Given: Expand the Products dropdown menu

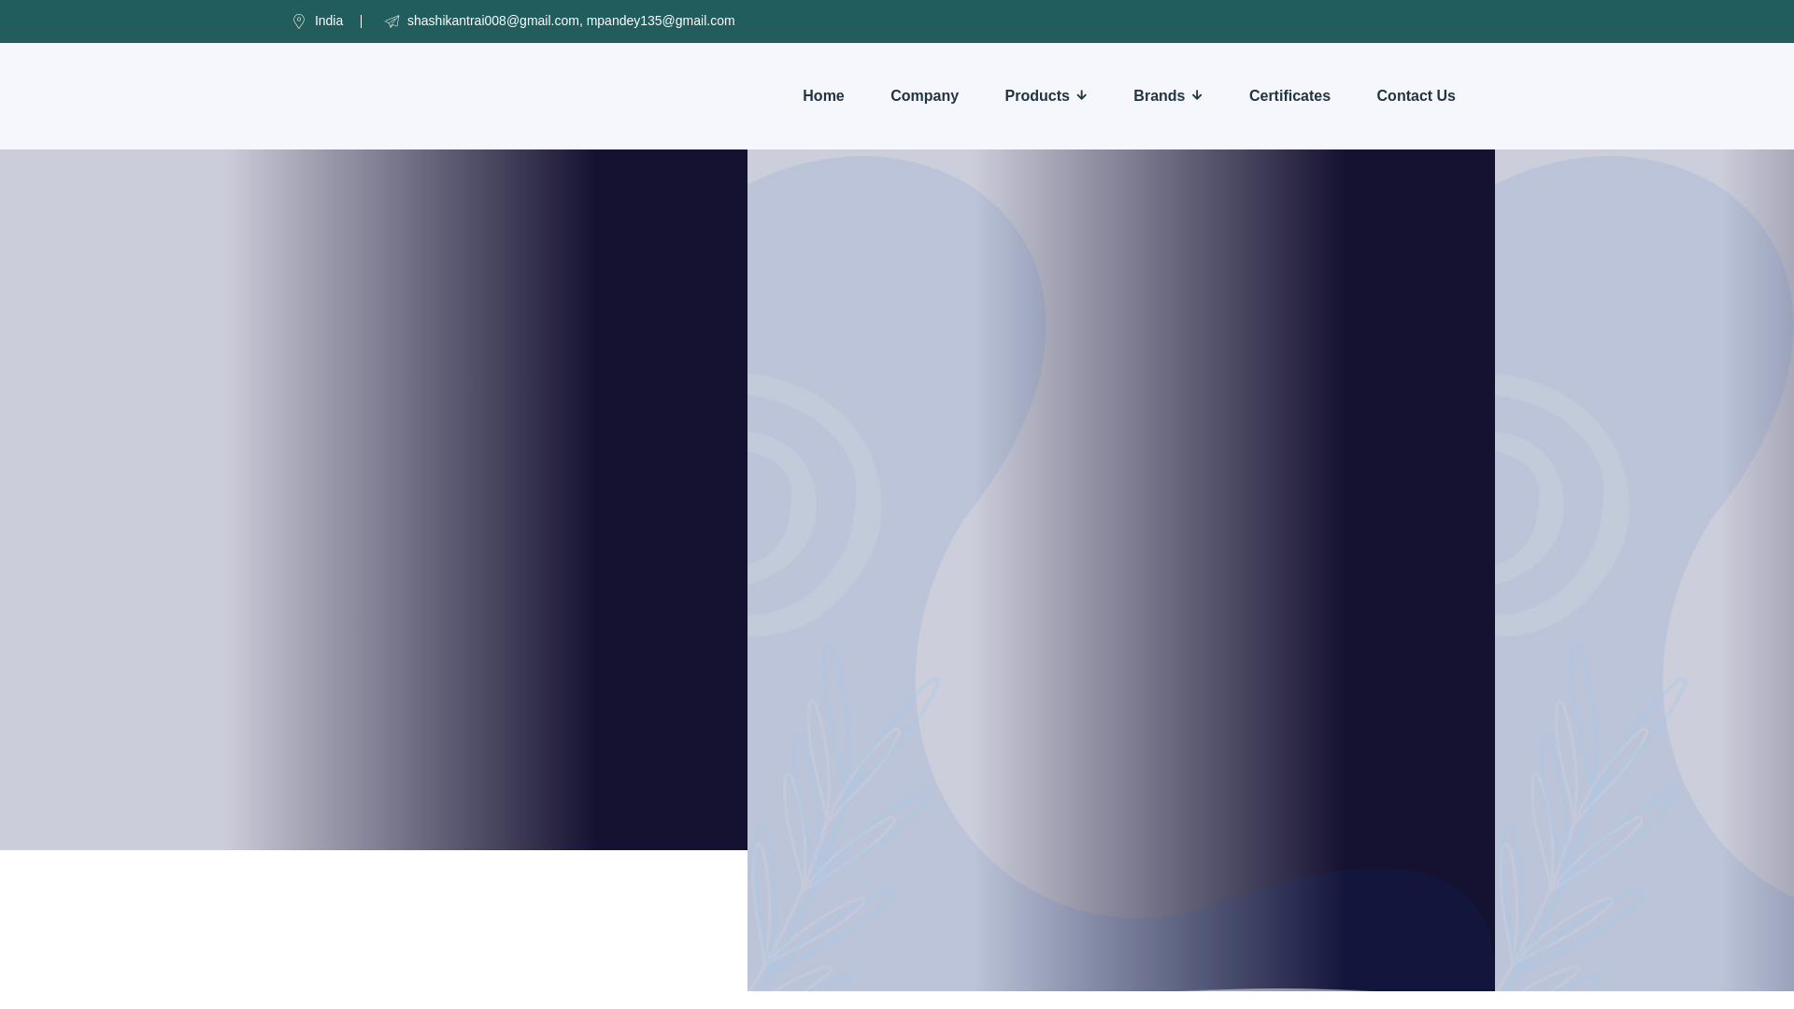Looking at the screenshot, I should (1037, 96).
